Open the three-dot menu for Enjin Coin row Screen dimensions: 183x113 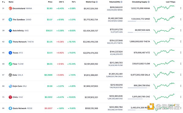(181, 86)
